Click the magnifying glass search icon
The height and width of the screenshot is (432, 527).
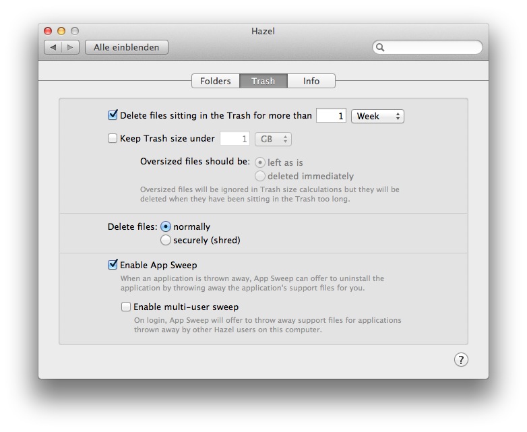coord(381,47)
